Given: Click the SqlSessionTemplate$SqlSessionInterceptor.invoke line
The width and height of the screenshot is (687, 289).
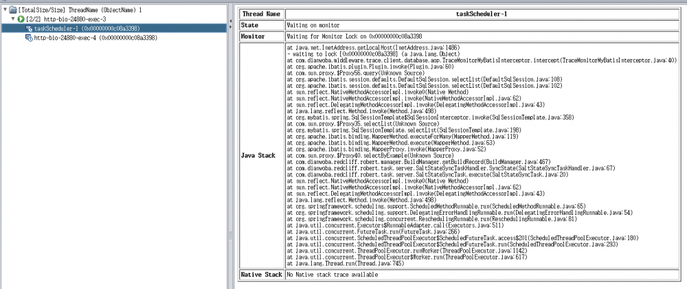Looking at the screenshot, I should coord(430,117).
